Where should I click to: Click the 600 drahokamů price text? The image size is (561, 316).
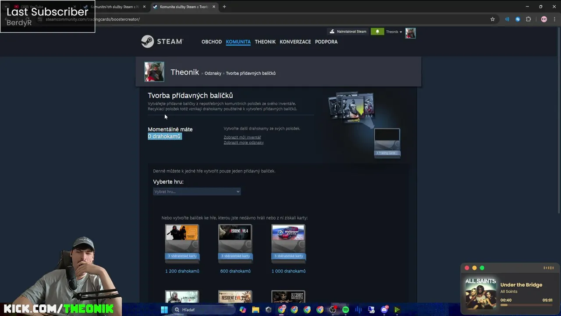(235, 271)
